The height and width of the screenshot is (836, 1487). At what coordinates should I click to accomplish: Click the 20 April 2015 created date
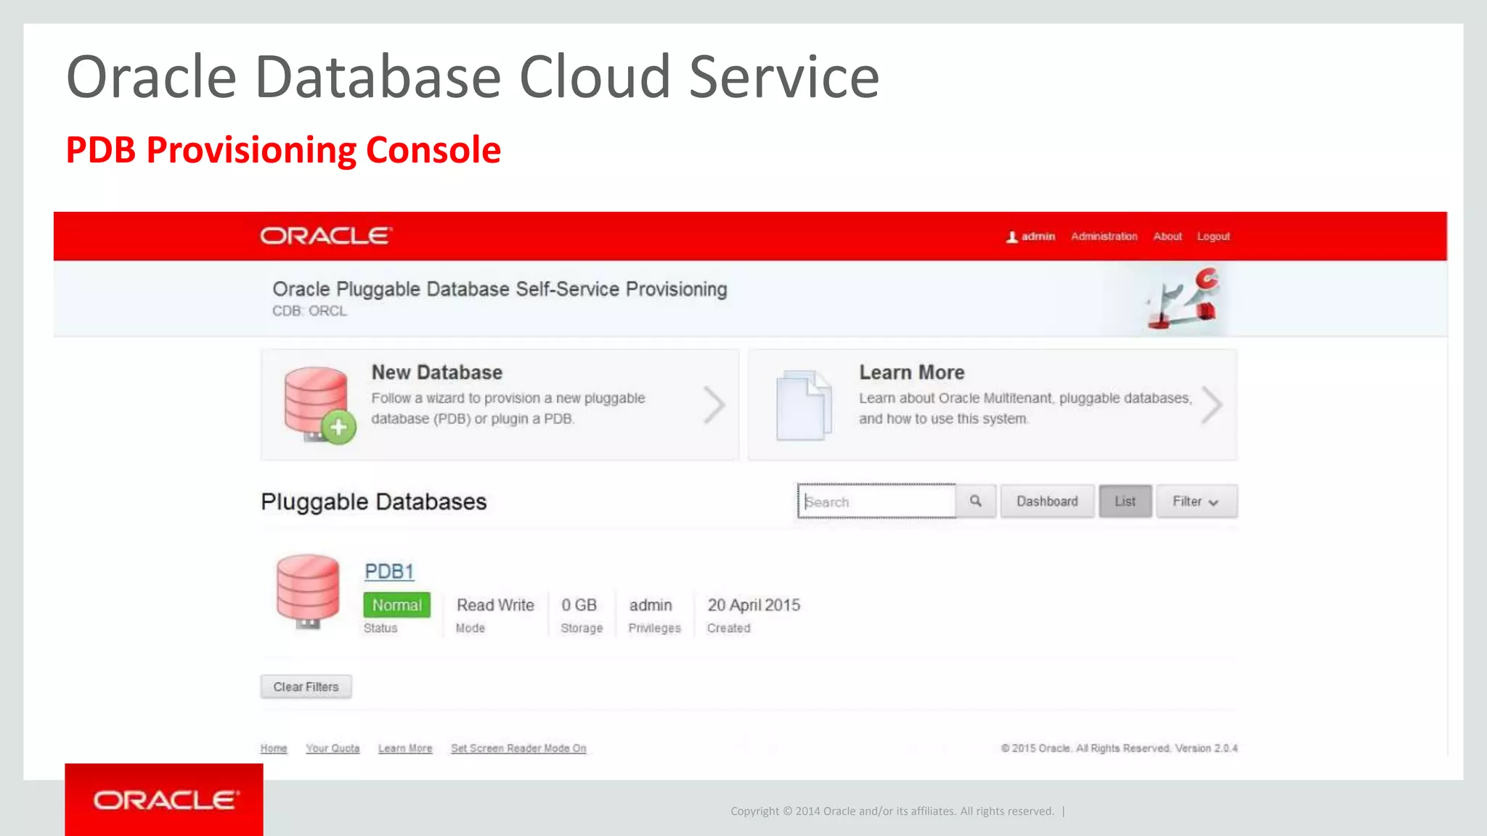pos(754,605)
